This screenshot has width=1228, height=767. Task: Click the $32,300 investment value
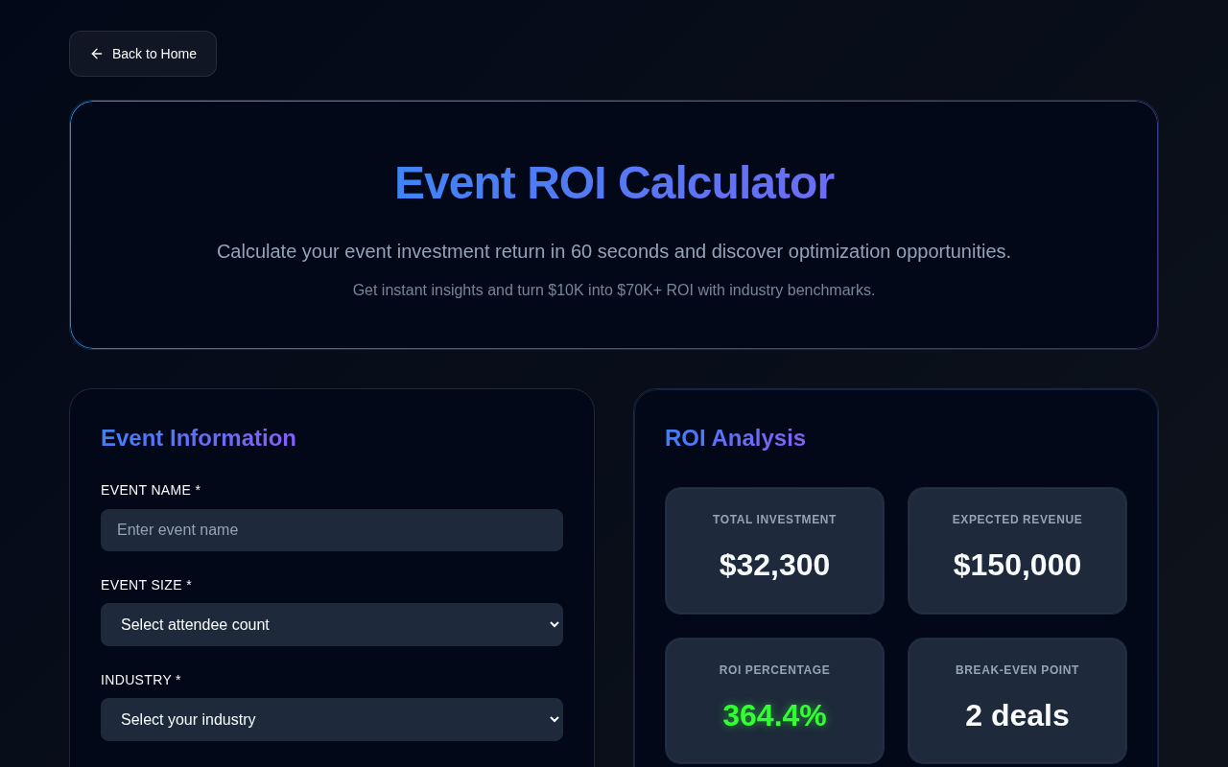click(774, 565)
